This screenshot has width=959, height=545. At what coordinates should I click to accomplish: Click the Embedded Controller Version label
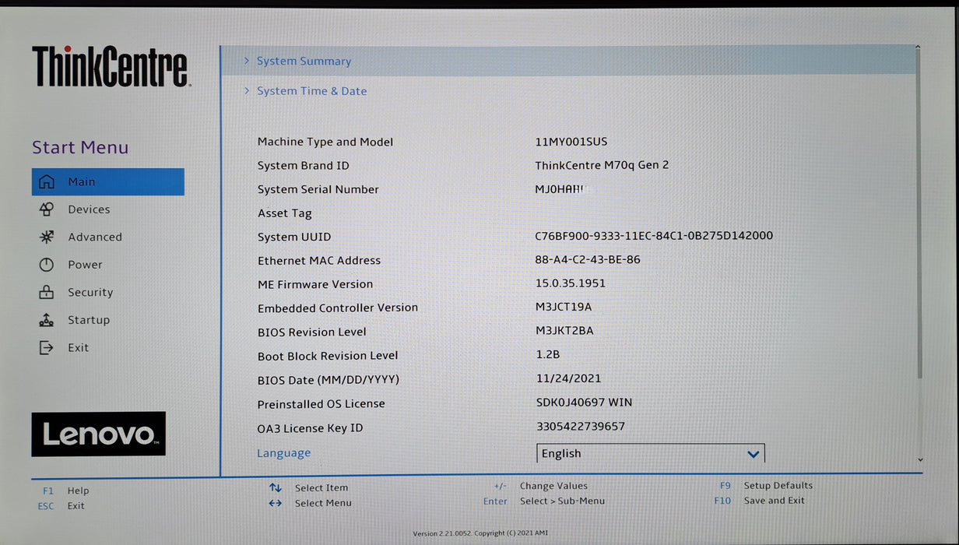[338, 308]
